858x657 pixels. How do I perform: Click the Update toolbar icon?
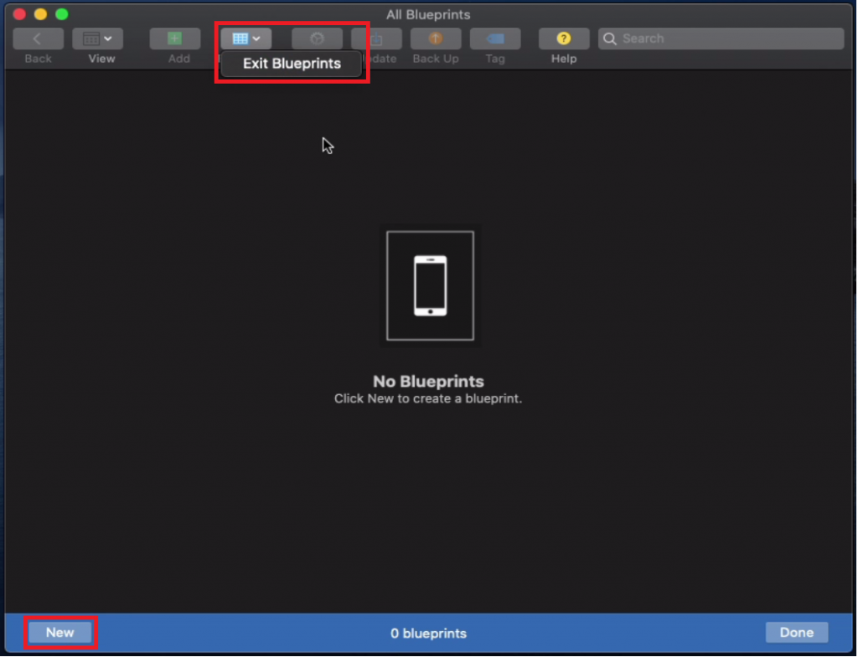(x=376, y=39)
